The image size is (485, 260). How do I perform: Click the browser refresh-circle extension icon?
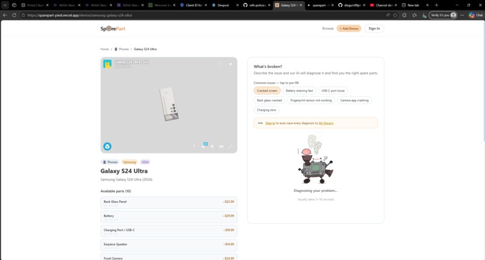404,15
